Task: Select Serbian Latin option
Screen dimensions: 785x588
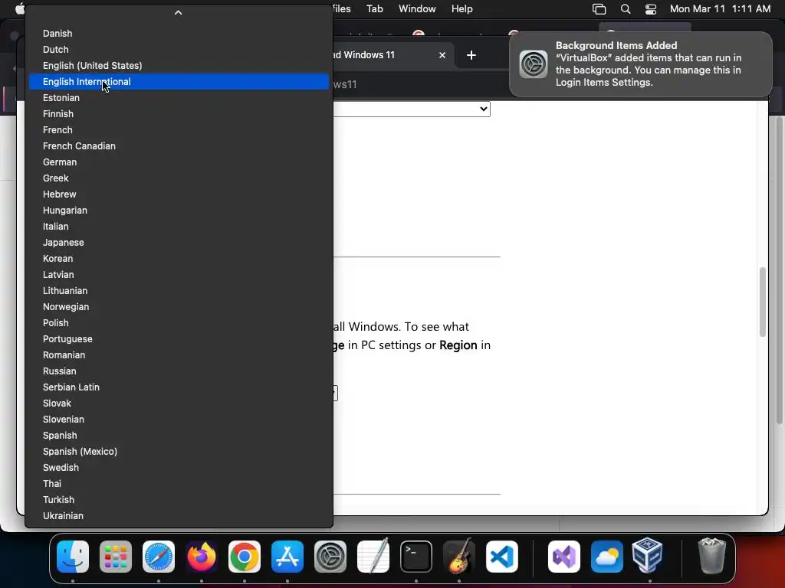Action: click(179, 387)
